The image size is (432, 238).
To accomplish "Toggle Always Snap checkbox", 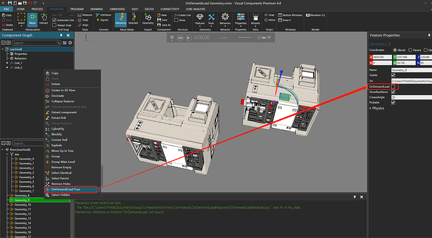I will pos(54,25).
